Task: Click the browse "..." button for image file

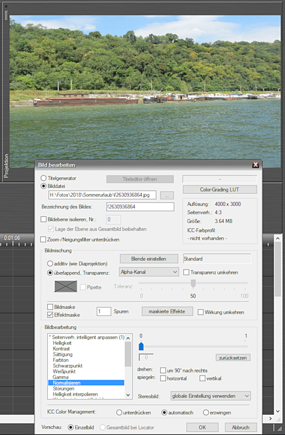Action: [x=167, y=195]
